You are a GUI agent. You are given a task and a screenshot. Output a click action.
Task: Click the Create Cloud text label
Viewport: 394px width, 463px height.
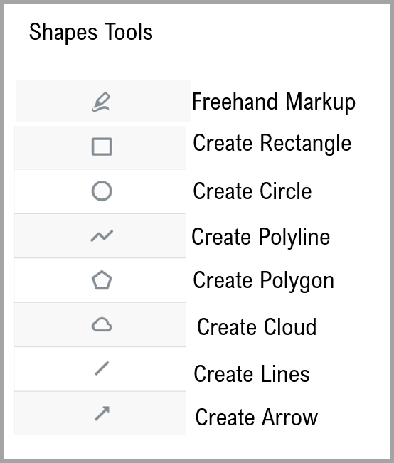pos(257,327)
